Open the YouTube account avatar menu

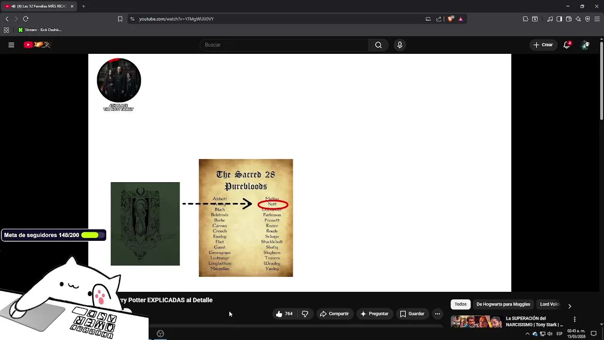point(585,45)
